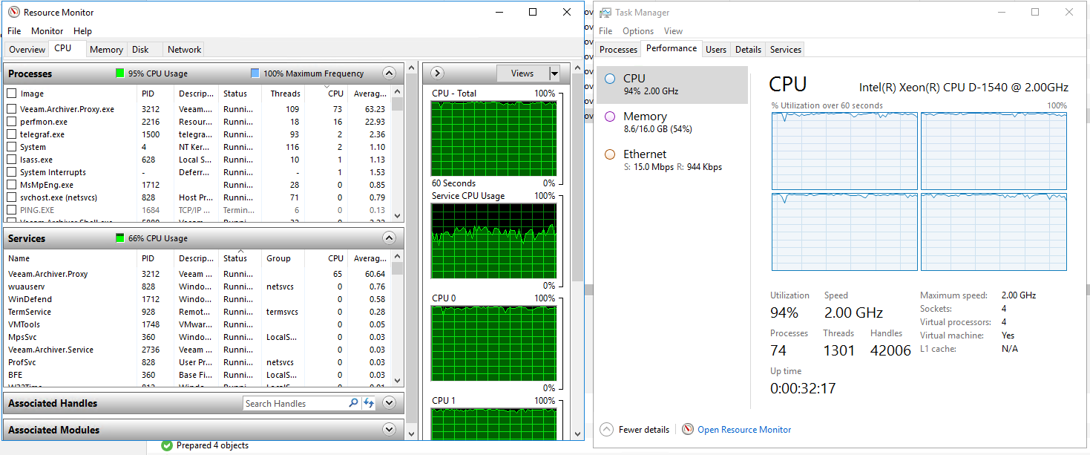Check the telegraf.exe process checkbox

click(12, 134)
